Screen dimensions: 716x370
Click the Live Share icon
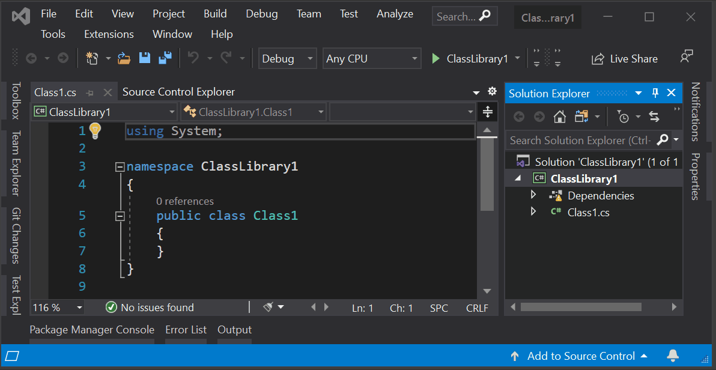(x=598, y=59)
